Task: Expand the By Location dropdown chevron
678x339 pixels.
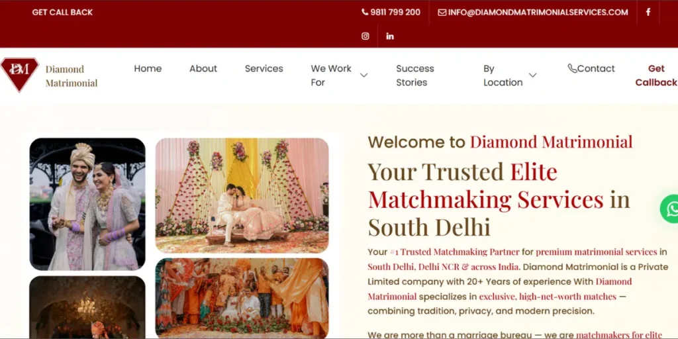Action: pyautogui.click(x=533, y=75)
